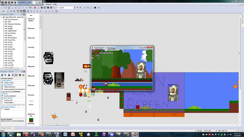This screenshot has height=137, width=244.
Task: Open the Frame Editor icon
Action: [45, 8]
